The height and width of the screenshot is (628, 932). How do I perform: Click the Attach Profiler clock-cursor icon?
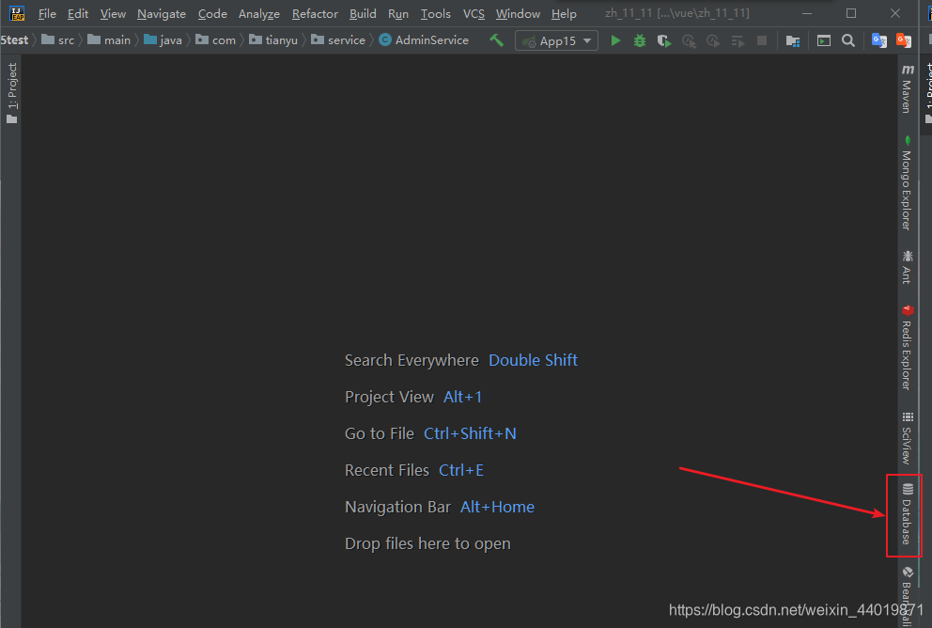tap(689, 40)
